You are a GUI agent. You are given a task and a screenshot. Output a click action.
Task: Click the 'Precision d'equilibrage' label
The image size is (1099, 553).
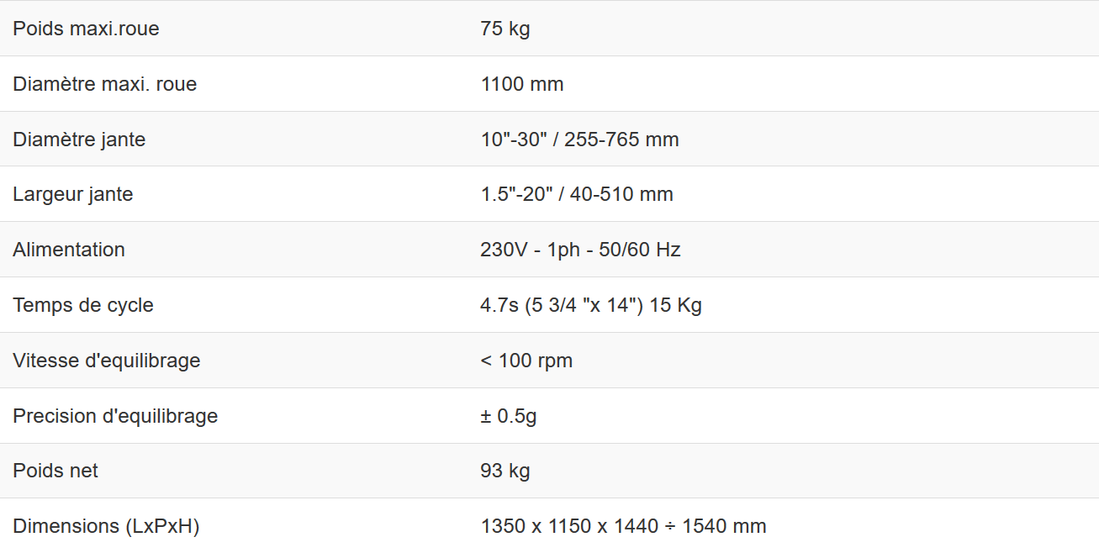coord(115,416)
